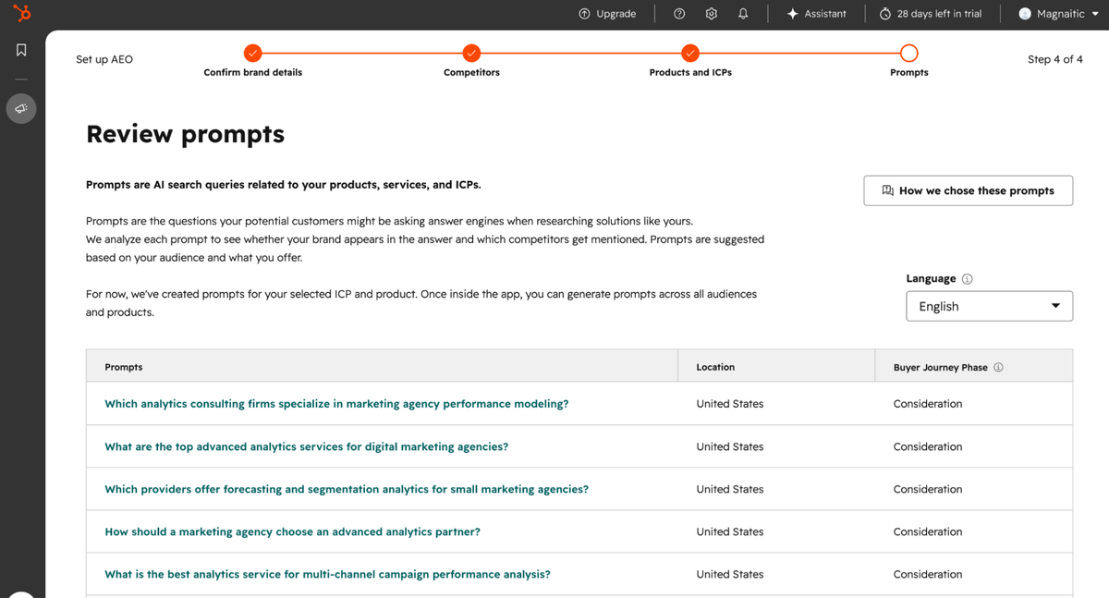Click the Set up AEO label
This screenshot has height=598, width=1109.
click(x=104, y=59)
